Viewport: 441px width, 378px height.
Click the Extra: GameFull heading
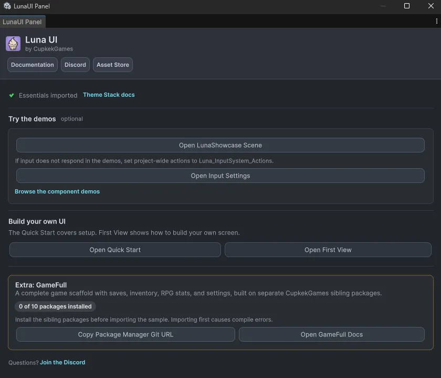click(x=41, y=285)
